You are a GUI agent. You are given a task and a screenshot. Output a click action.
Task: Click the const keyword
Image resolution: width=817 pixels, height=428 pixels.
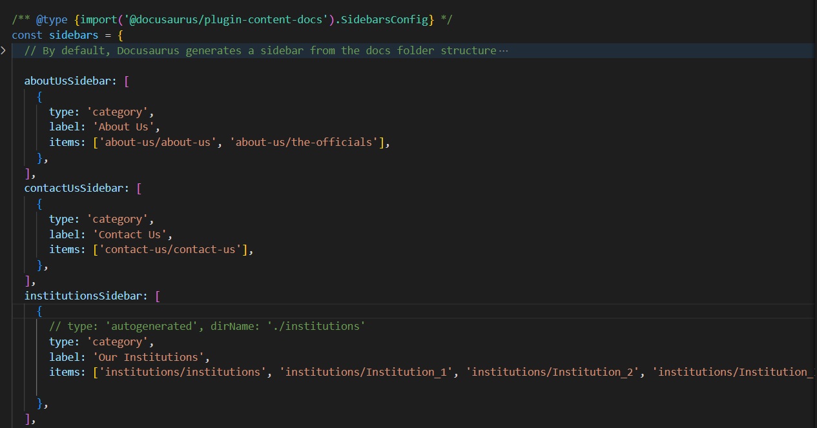pyautogui.click(x=27, y=35)
